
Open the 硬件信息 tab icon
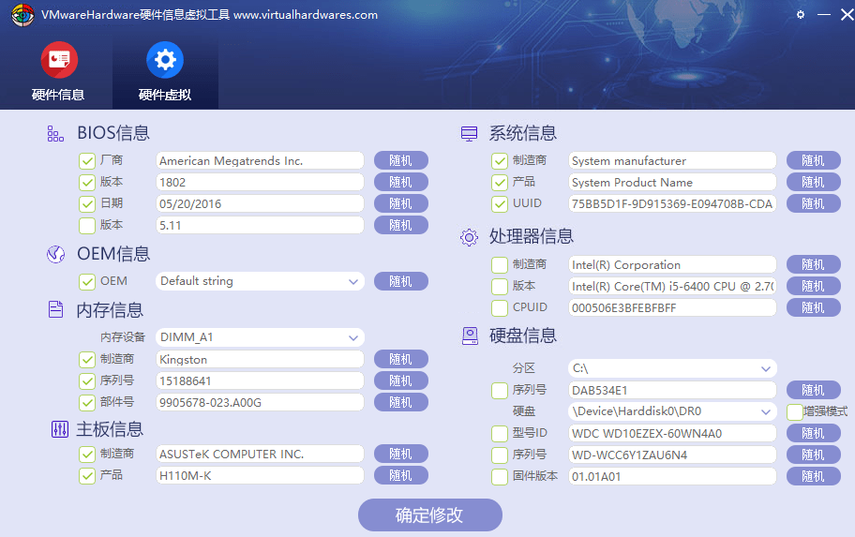59,59
